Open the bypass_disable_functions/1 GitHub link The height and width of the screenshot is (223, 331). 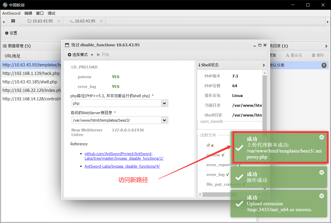click(124, 156)
